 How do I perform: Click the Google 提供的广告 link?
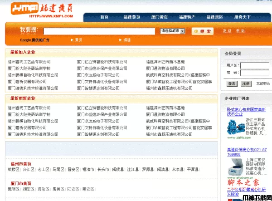click(35, 40)
